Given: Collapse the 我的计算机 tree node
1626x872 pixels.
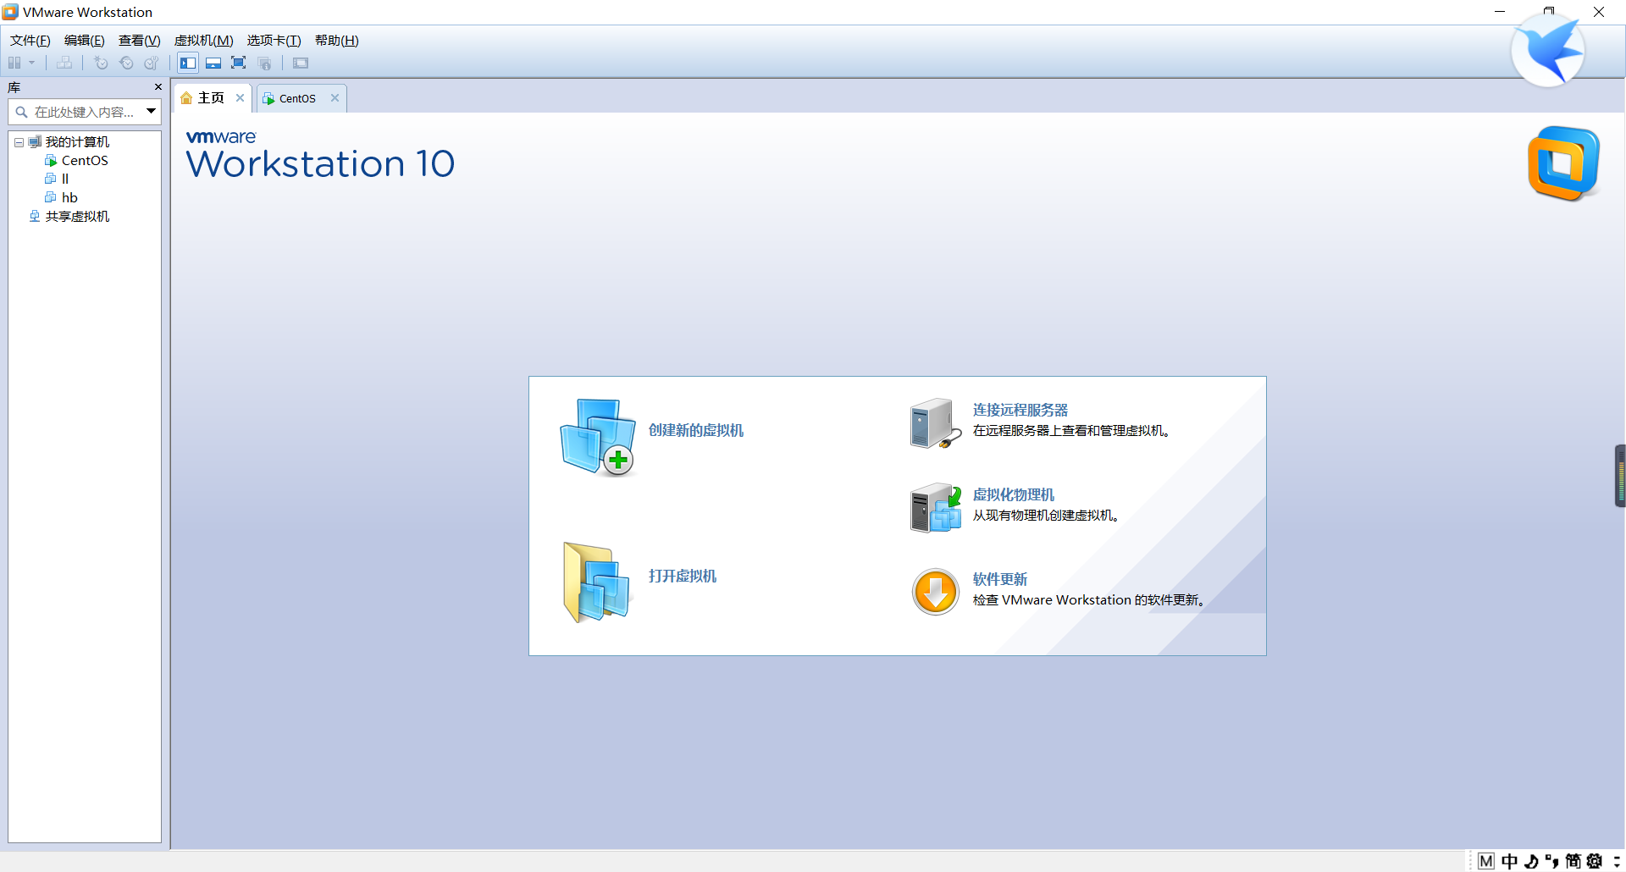Looking at the screenshot, I should coord(19,142).
